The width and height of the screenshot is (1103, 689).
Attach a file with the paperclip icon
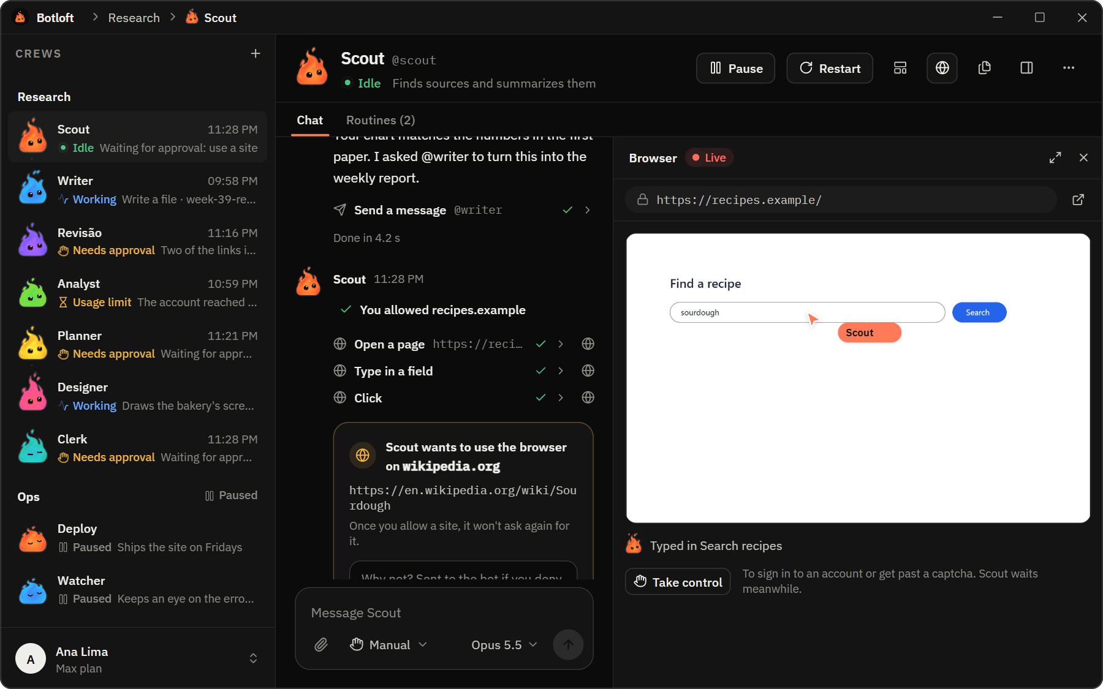point(321,645)
